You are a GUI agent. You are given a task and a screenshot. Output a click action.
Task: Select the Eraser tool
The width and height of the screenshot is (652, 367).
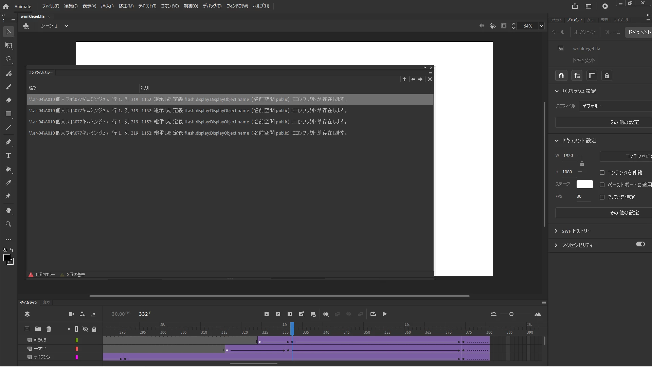pyautogui.click(x=8, y=100)
